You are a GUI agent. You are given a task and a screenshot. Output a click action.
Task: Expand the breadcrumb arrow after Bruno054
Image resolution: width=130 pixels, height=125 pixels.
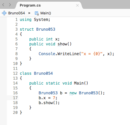click(29, 13)
